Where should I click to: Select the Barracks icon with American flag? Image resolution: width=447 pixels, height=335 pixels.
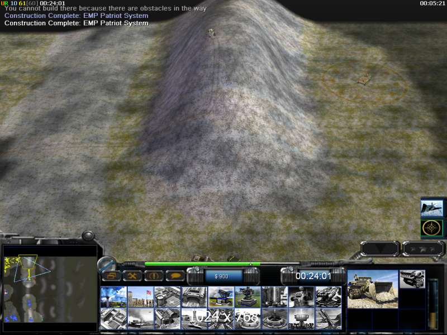point(140,296)
